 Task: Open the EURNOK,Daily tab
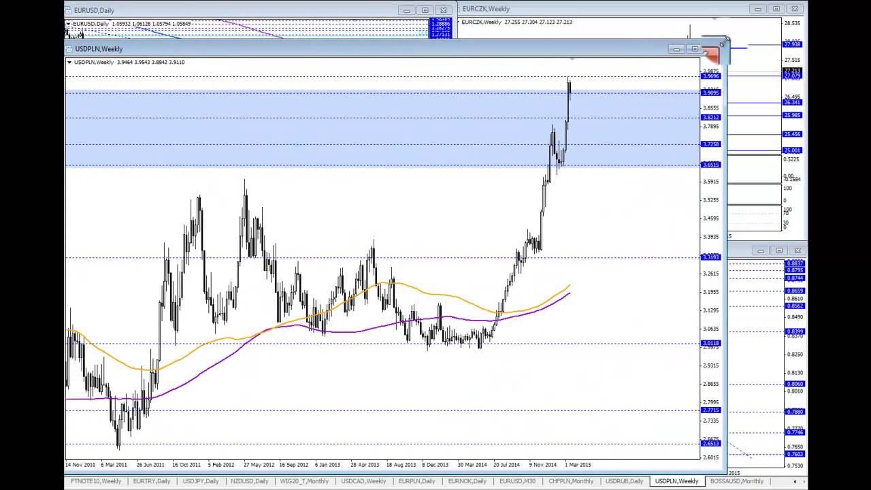click(x=467, y=481)
